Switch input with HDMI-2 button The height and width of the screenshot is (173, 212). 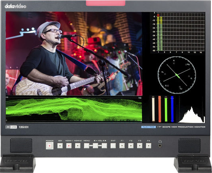coord(78,146)
